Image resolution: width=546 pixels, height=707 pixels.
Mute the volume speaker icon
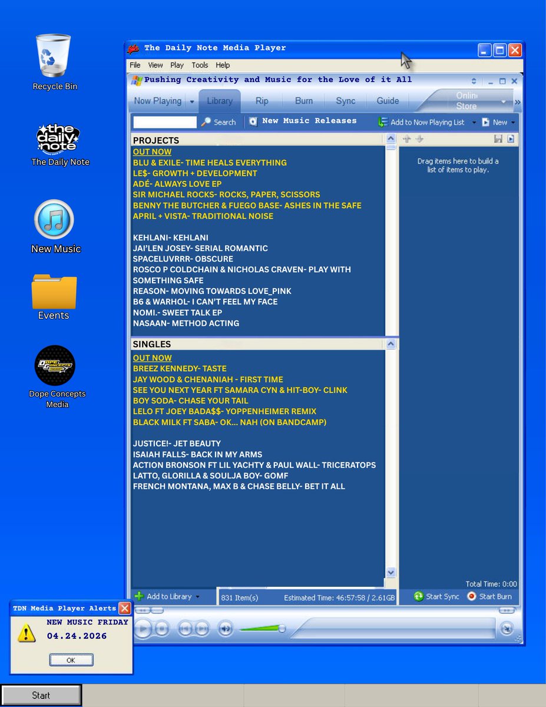(225, 629)
